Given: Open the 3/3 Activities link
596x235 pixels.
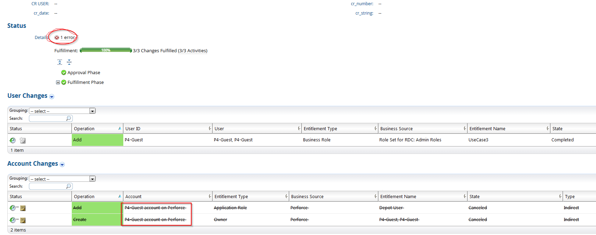Looking at the screenshot, I should click(193, 51).
